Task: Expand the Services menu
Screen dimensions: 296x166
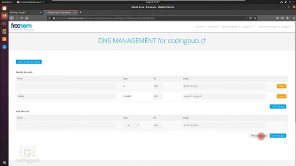Action: pyautogui.click(x=200, y=27)
